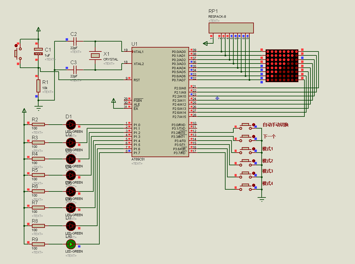Select resistor R8 symbol
Screen dimensions: 355x264
[x=38, y=226]
